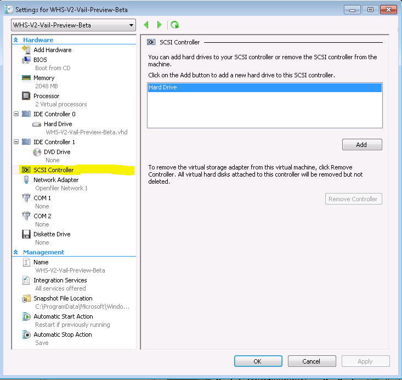Click the Network Adapter icon
The width and height of the screenshot is (402, 380).
[26, 180]
